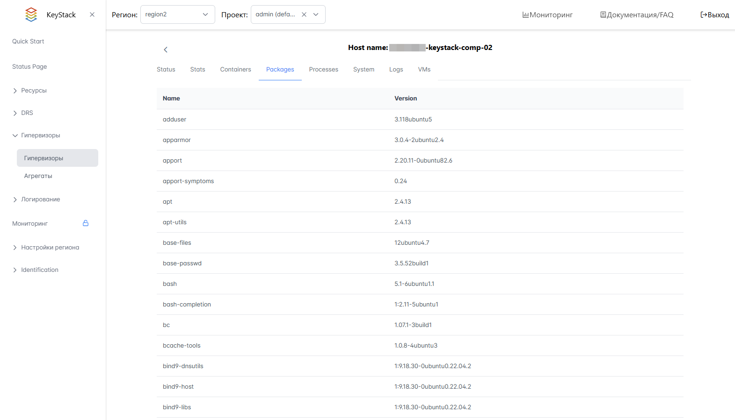The image size is (735, 420).
Task: Switch to the Containers tab
Action: [x=235, y=70]
